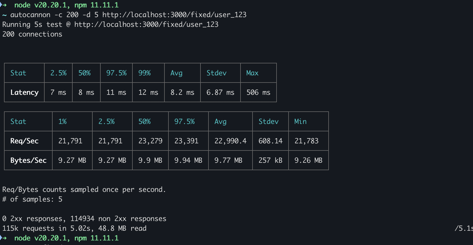This screenshot has width=473, height=245.
Task: Select the 22,990.4 average Req/Sec value
Action: [x=230, y=141]
